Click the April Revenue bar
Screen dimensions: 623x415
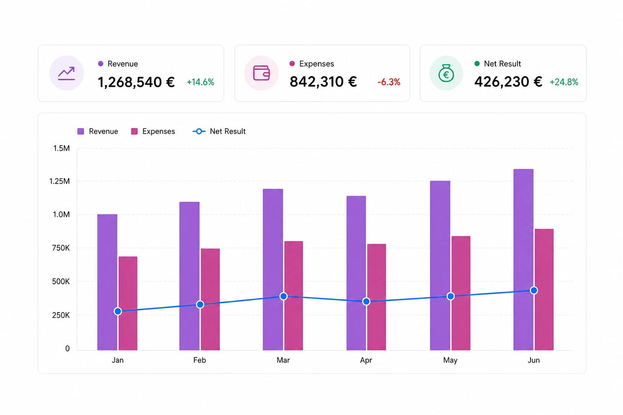tap(356, 273)
